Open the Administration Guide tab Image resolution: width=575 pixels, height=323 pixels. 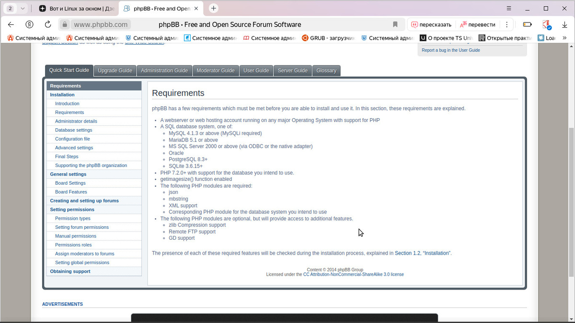(x=164, y=70)
